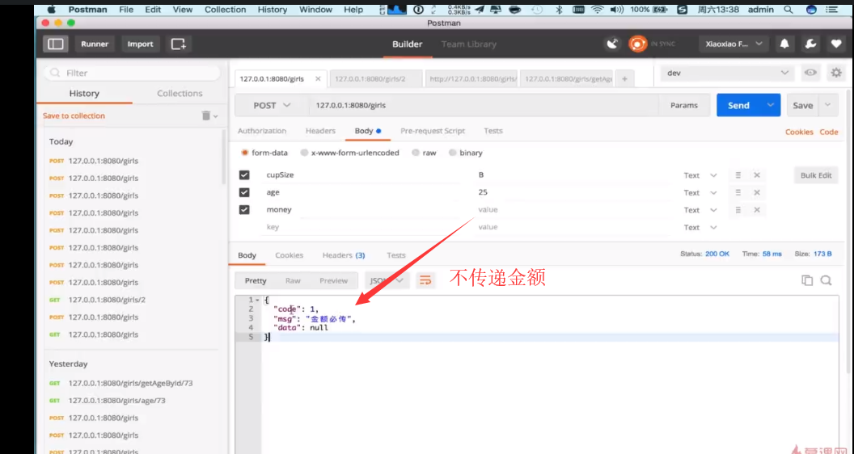This screenshot has width=854, height=454.
Task: Open the dev environment dropdown
Action: point(728,73)
